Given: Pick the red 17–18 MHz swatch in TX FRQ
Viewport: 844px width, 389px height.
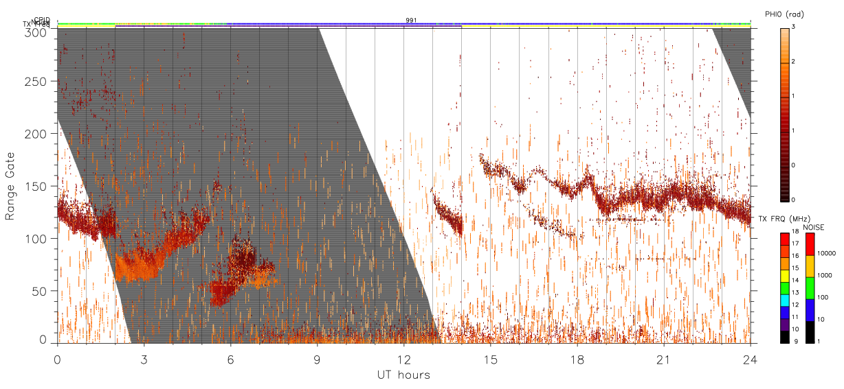Looking at the screenshot, I should click(x=784, y=238).
